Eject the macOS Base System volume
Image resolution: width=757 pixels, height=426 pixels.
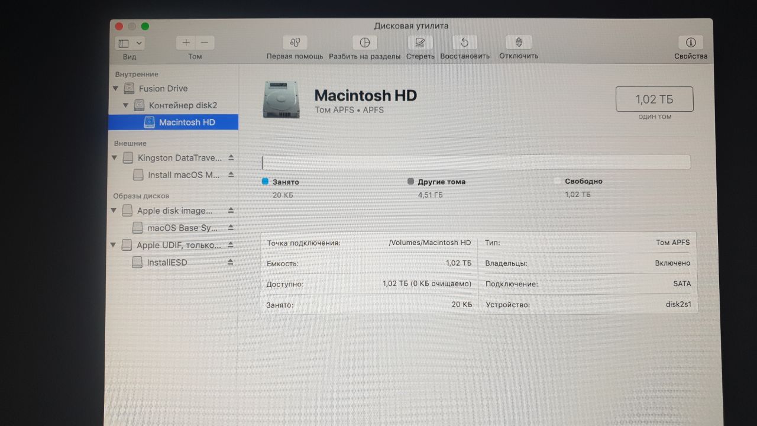(231, 228)
